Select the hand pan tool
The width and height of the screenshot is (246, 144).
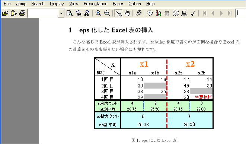point(127,13)
